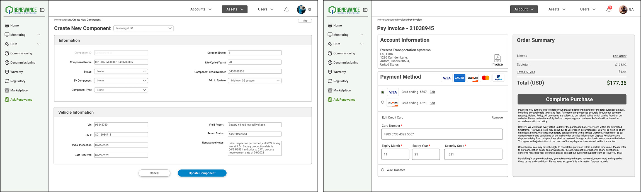This screenshot has width=641, height=192.
Task: Expand O&M chevron in Pay Invoice sidebar
Action: [x=362, y=44]
